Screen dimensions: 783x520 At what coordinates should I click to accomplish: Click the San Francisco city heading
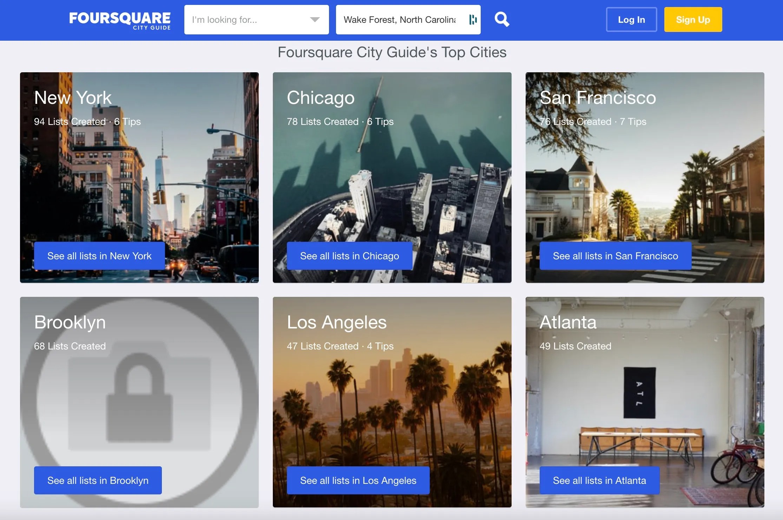coord(598,98)
